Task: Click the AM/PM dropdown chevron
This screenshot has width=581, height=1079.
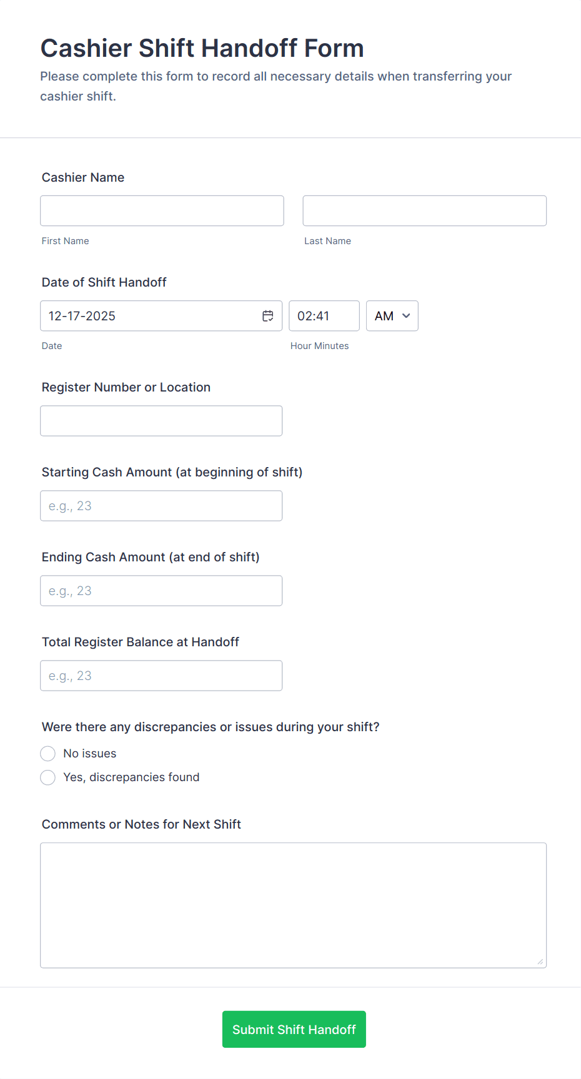Action: (406, 316)
